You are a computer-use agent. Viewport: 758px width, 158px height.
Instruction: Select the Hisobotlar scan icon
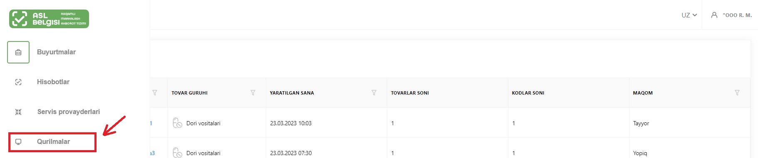click(x=18, y=82)
